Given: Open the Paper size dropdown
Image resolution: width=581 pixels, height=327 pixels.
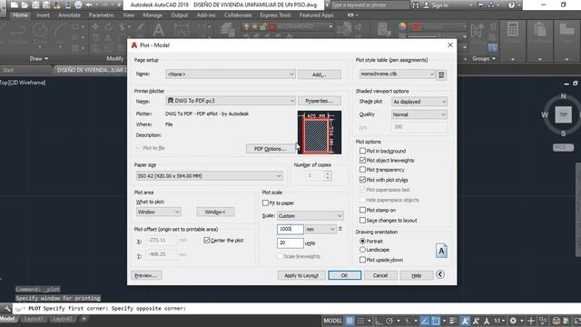Looking at the screenshot, I should click(x=210, y=175).
